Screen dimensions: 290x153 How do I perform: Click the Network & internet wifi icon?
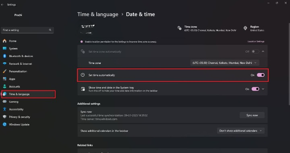click(4, 63)
